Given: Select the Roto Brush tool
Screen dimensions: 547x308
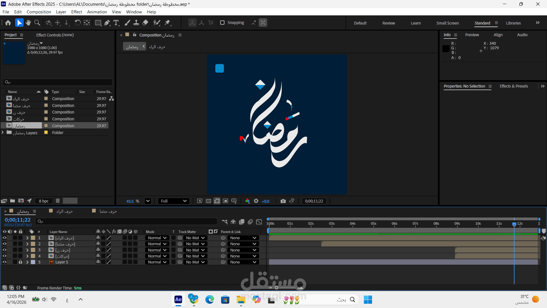Looking at the screenshot, I should click(x=156, y=23).
